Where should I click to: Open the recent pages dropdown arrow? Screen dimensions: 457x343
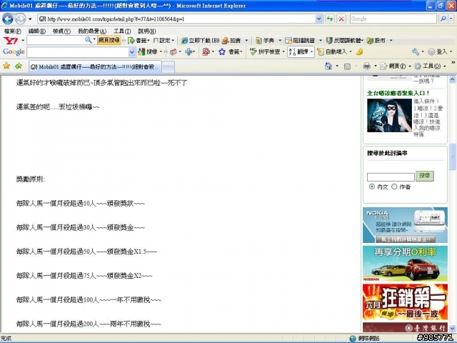30,19
